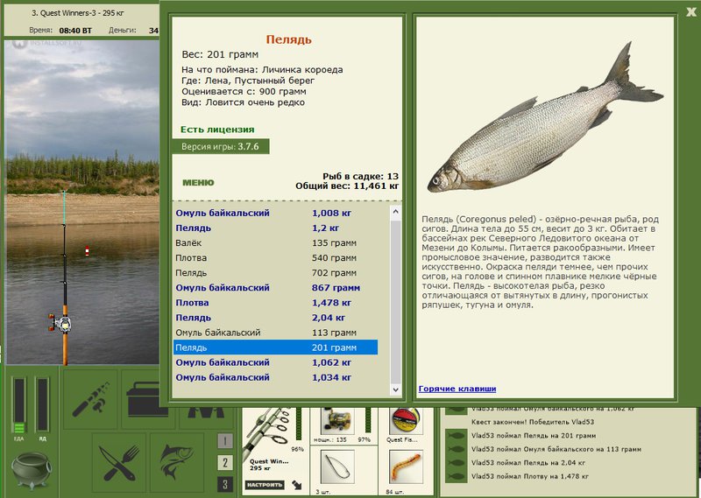Click the ЕДА food level bar

click(18, 405)
